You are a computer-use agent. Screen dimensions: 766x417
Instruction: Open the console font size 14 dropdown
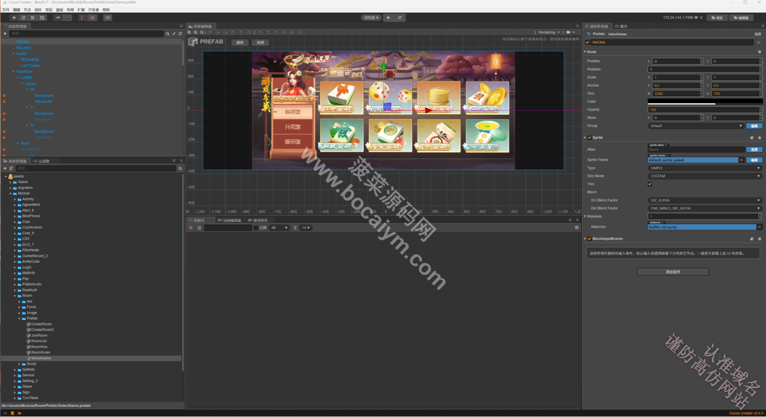306,228
